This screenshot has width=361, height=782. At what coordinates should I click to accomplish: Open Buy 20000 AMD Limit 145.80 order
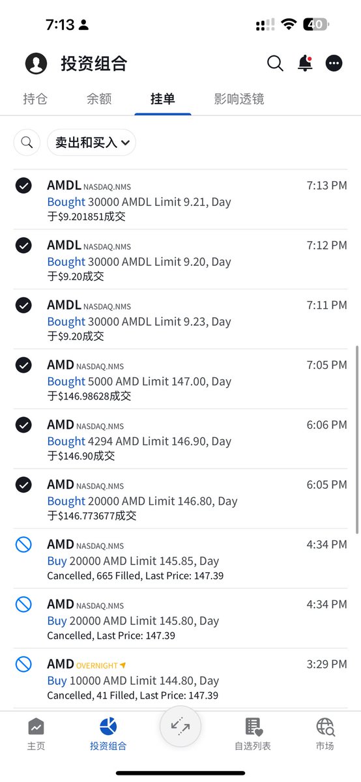(180, 618)
